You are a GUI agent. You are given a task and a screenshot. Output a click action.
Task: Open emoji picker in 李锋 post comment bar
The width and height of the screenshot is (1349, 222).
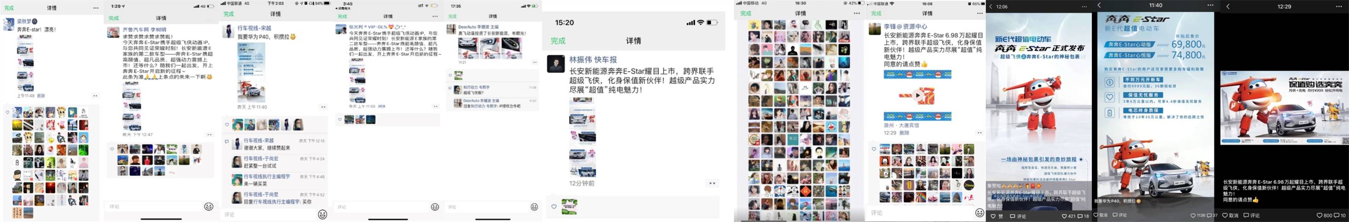point(979,213)
